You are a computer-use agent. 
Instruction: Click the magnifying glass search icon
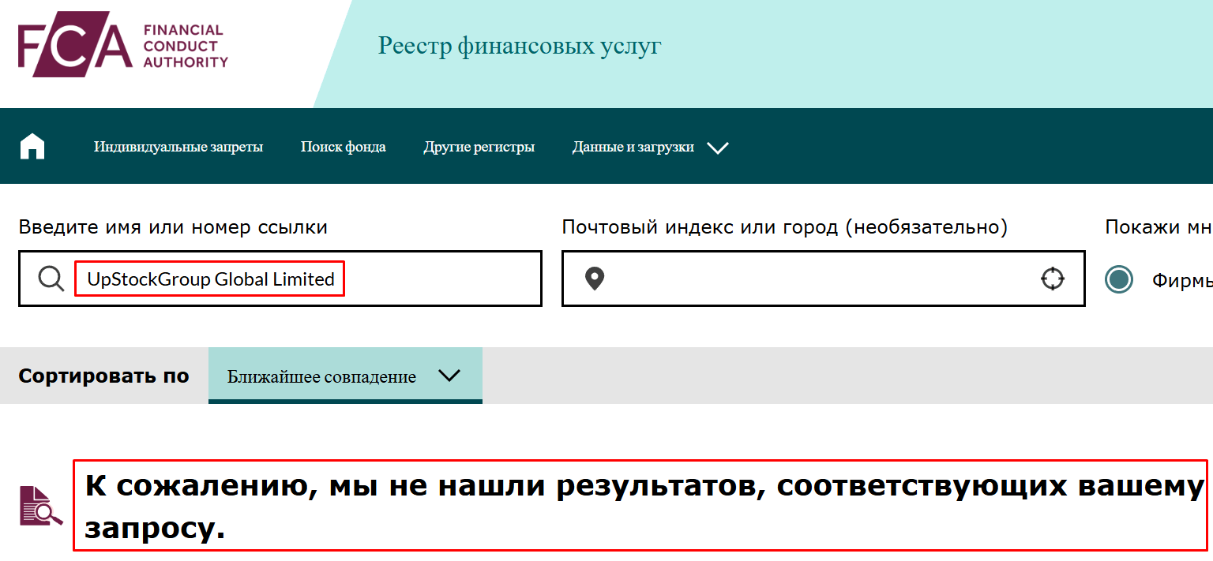coord(51,279)
